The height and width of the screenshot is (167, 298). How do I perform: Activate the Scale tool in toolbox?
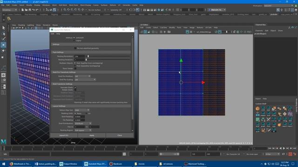3,57
